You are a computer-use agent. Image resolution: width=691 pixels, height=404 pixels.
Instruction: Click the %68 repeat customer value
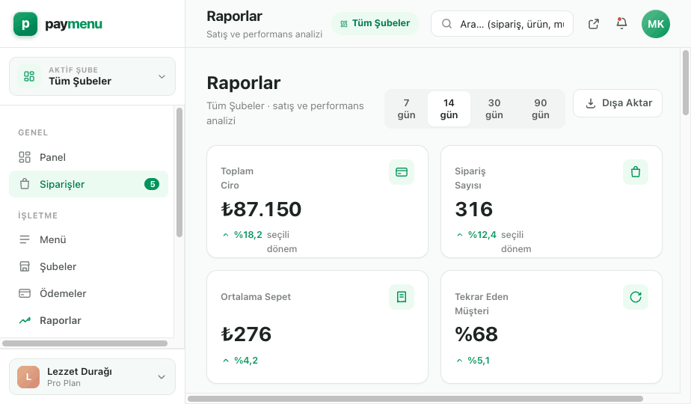[x=476, y=334]
